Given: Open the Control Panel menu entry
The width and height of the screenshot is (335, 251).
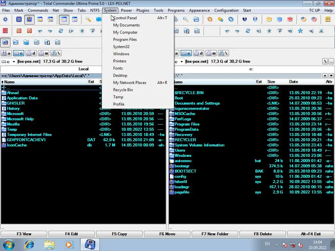Looking at the screenshot, I should pos(138,18).
